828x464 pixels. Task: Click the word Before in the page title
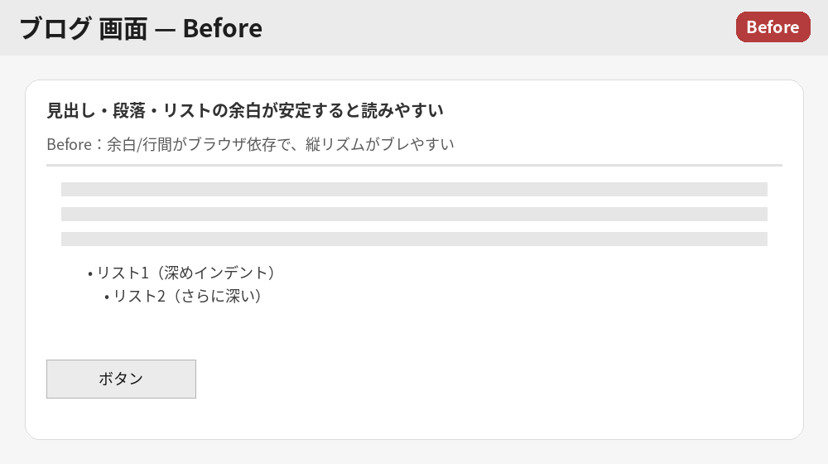click(222, 28)
